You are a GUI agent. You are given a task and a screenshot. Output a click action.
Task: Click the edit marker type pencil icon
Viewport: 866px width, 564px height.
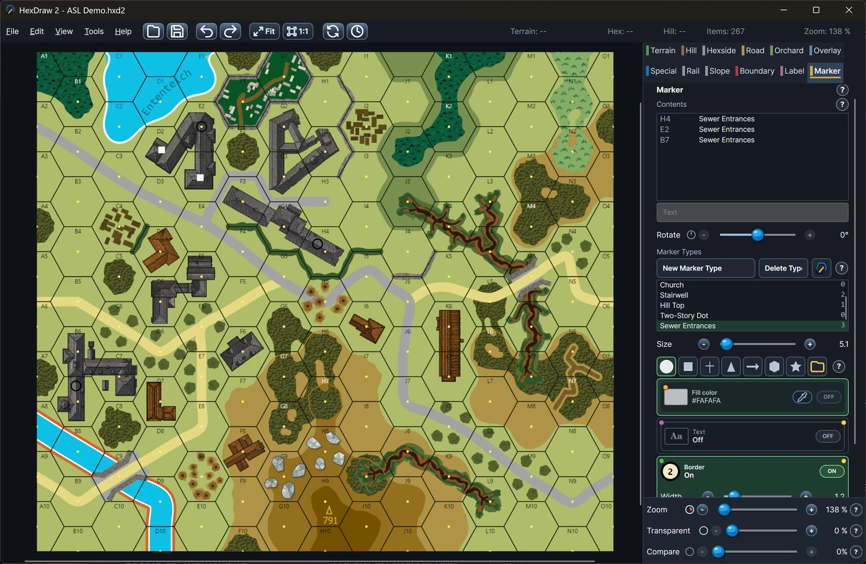(821, 268)
